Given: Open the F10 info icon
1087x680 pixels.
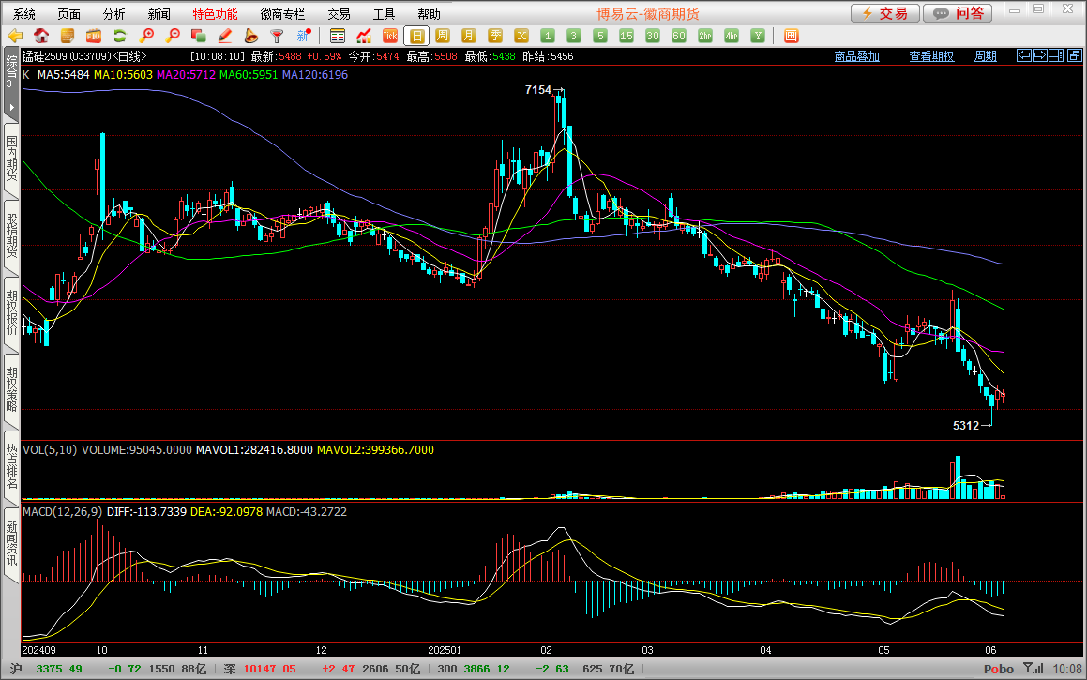Looking at the screenshot, I should pos(94,36).
